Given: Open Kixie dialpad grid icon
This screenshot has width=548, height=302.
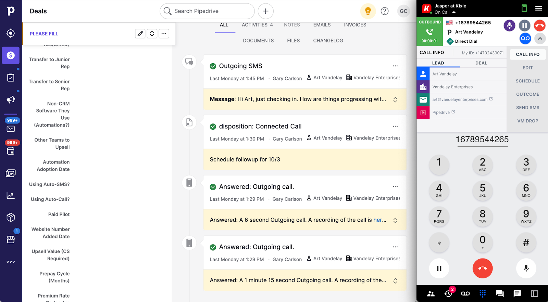Looking at the screenshot, I should pos(483,293).
